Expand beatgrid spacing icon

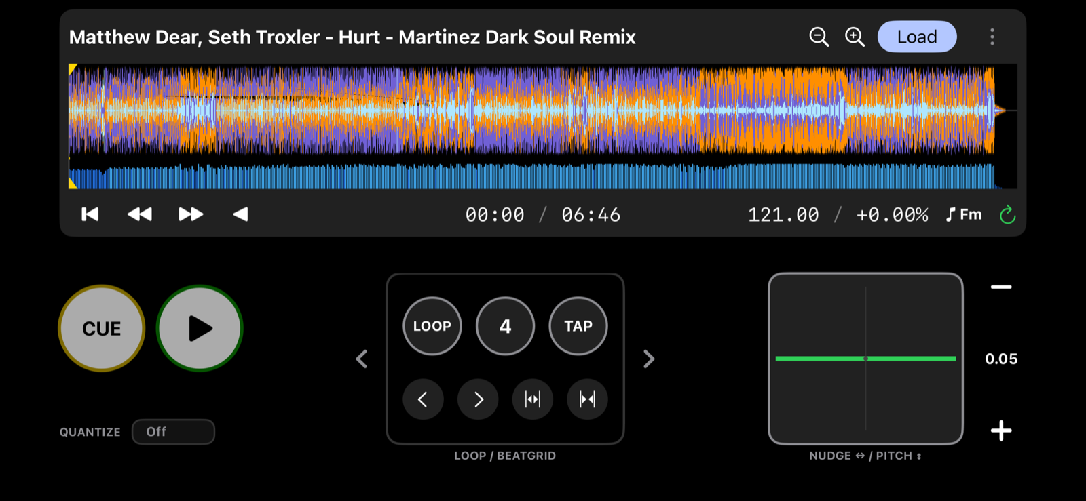pos(533,399)
